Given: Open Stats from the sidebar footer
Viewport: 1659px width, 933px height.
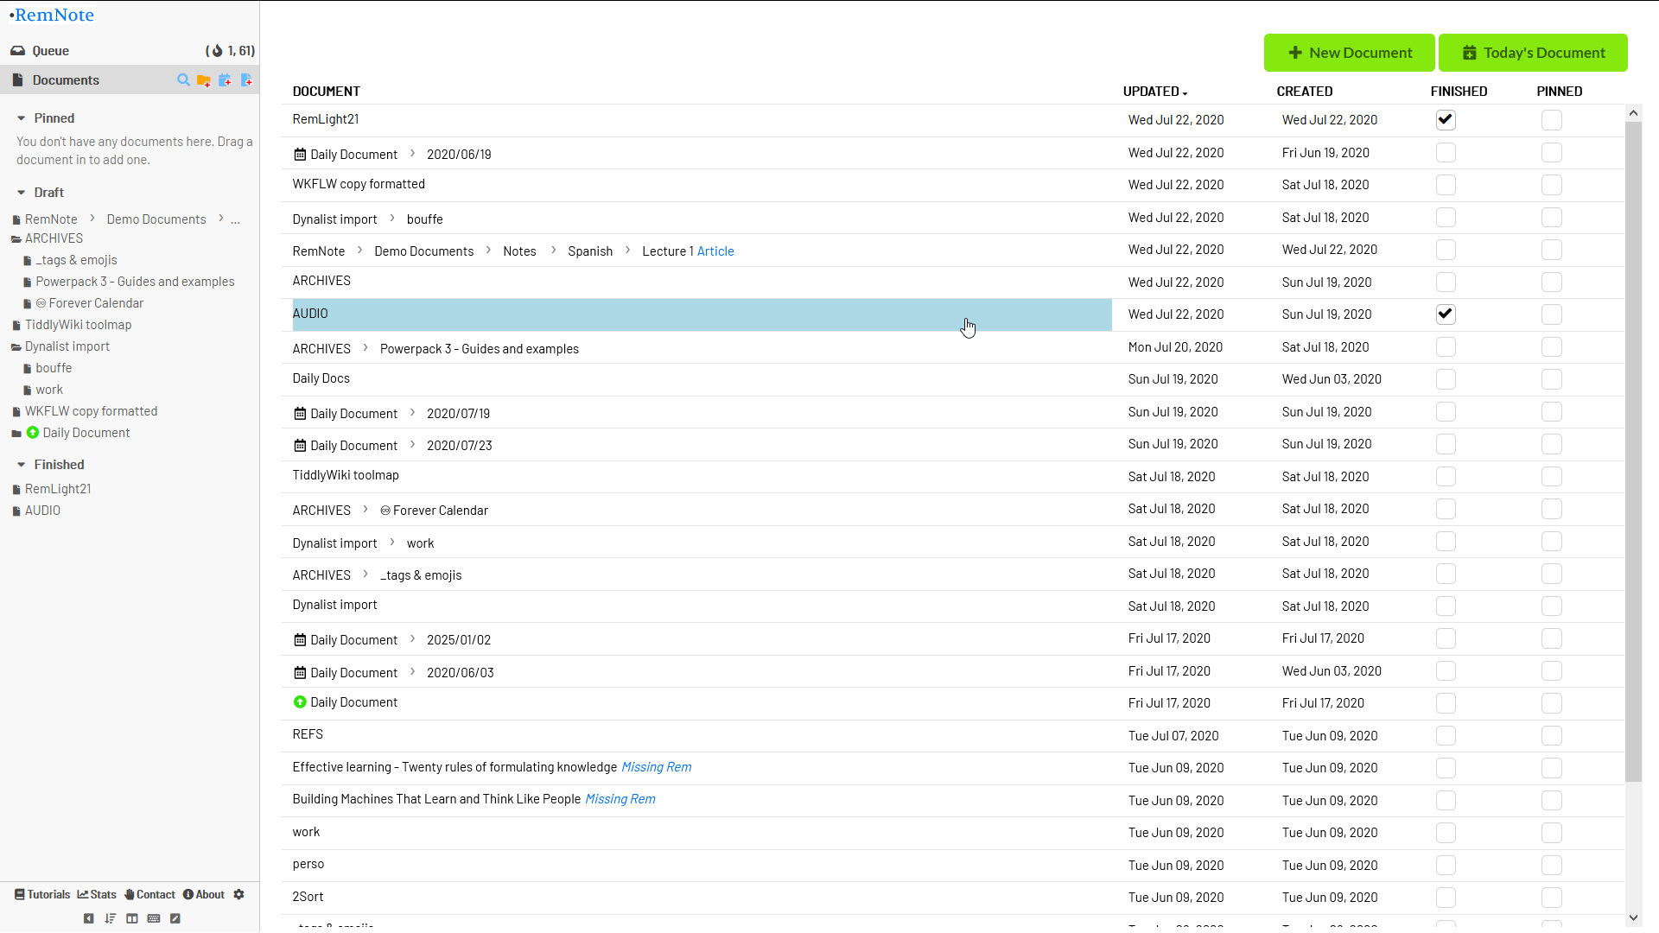Looking at the screenshot, I should (x=97, y=895).
